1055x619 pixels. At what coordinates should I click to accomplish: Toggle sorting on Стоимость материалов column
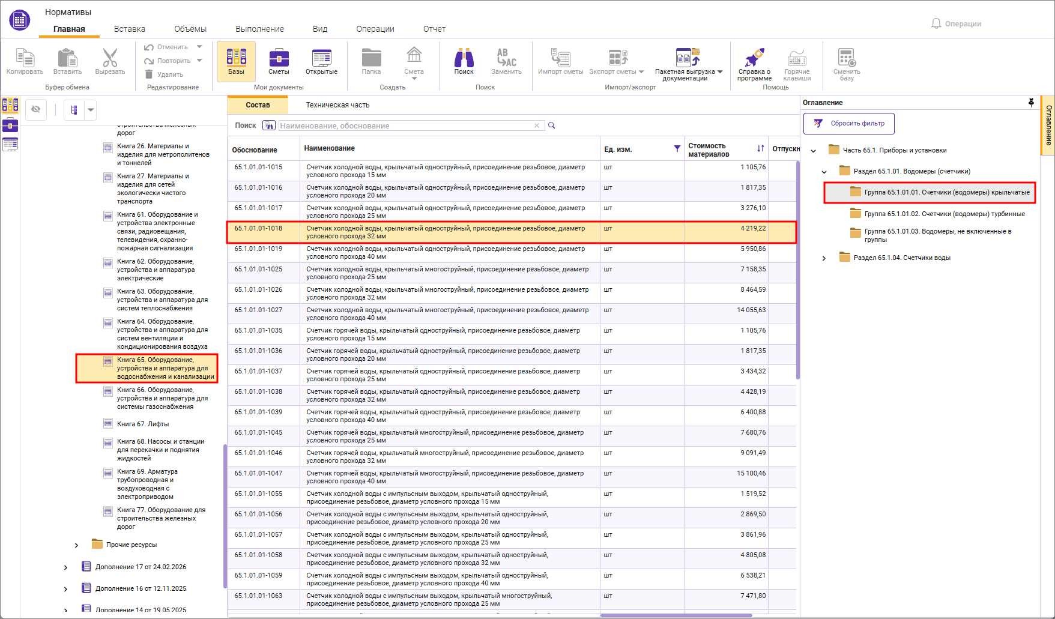click(761, 148)
